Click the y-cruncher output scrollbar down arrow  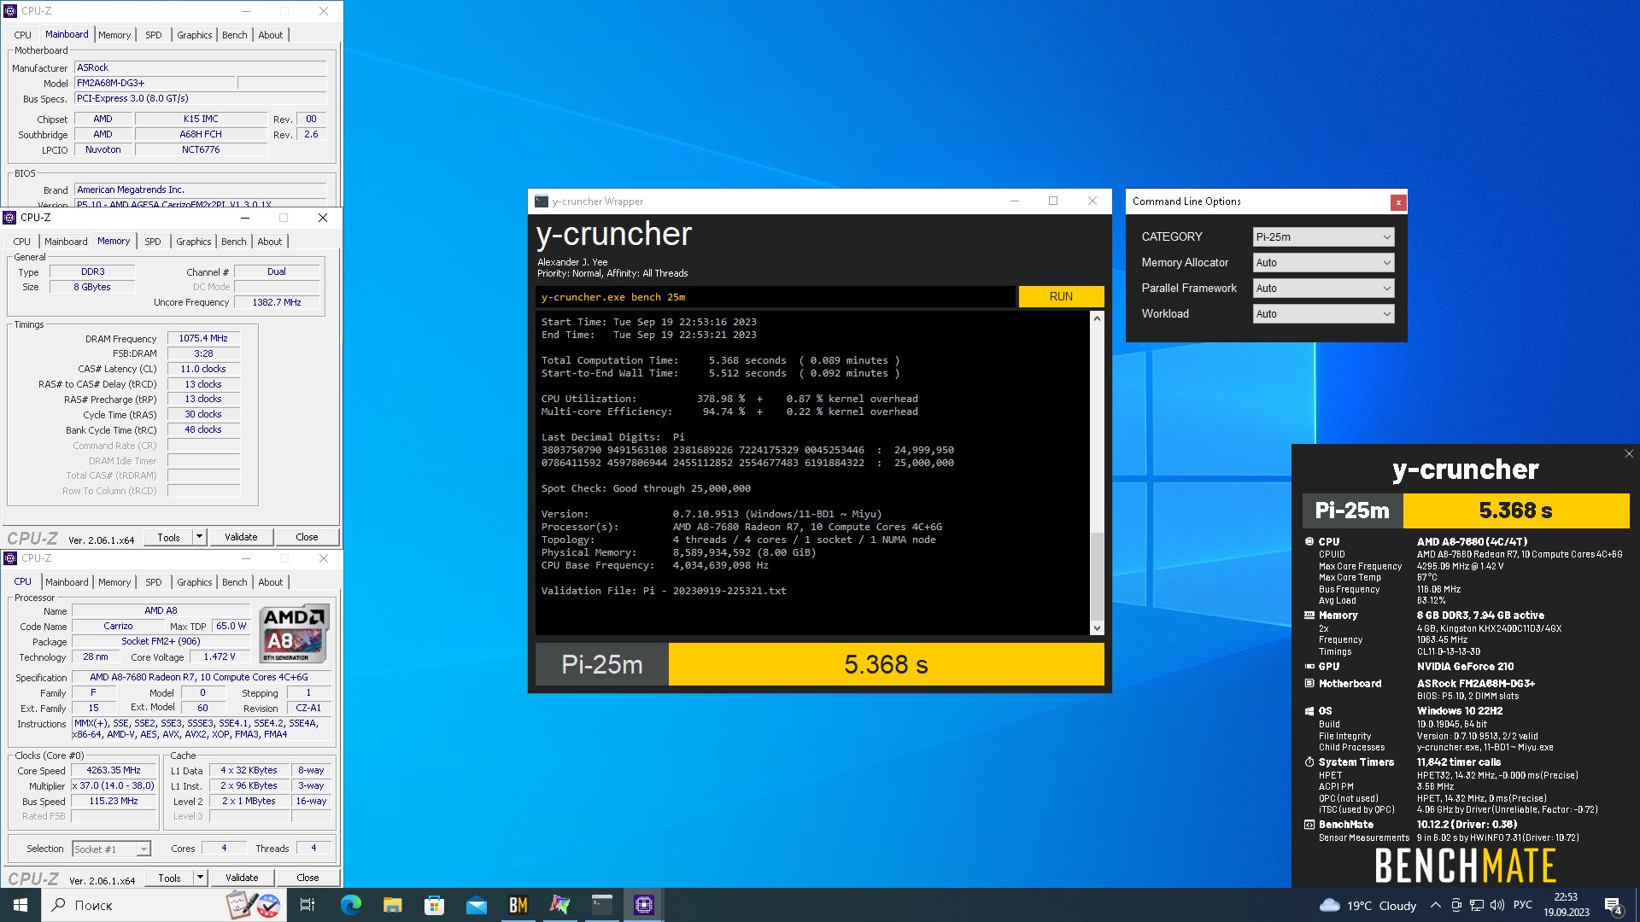pos(1097,628)
